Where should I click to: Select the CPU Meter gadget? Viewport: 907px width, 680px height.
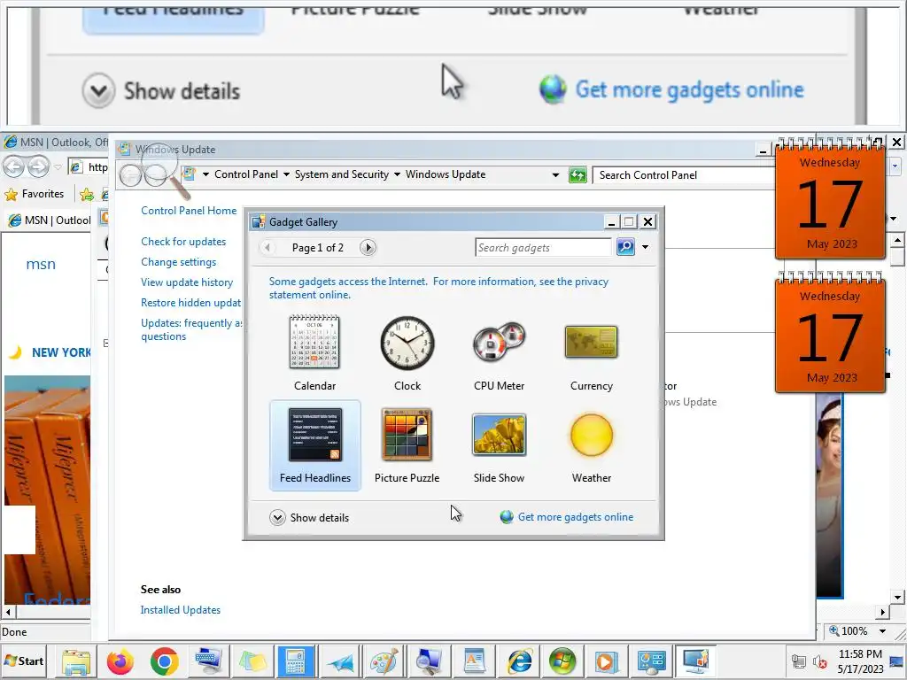point(500,353)
